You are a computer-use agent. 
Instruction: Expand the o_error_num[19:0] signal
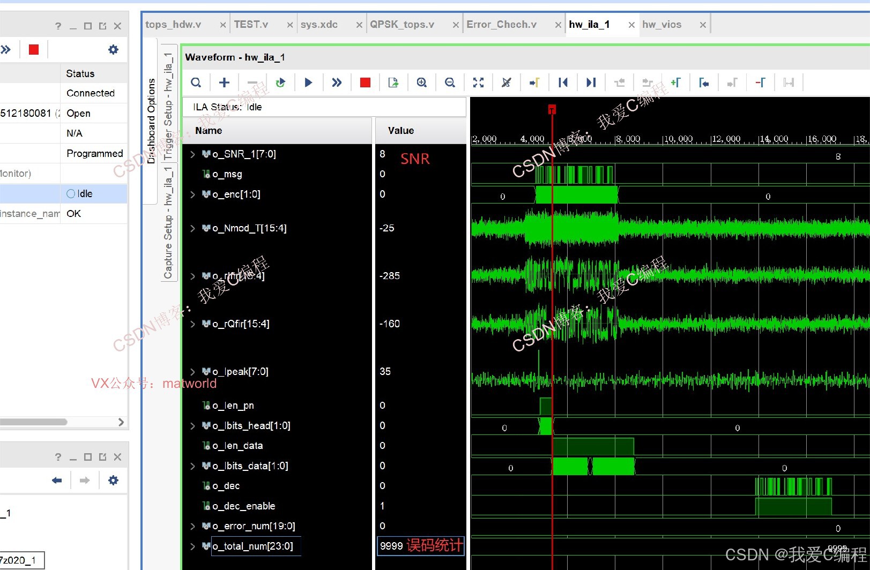point(193,527)
